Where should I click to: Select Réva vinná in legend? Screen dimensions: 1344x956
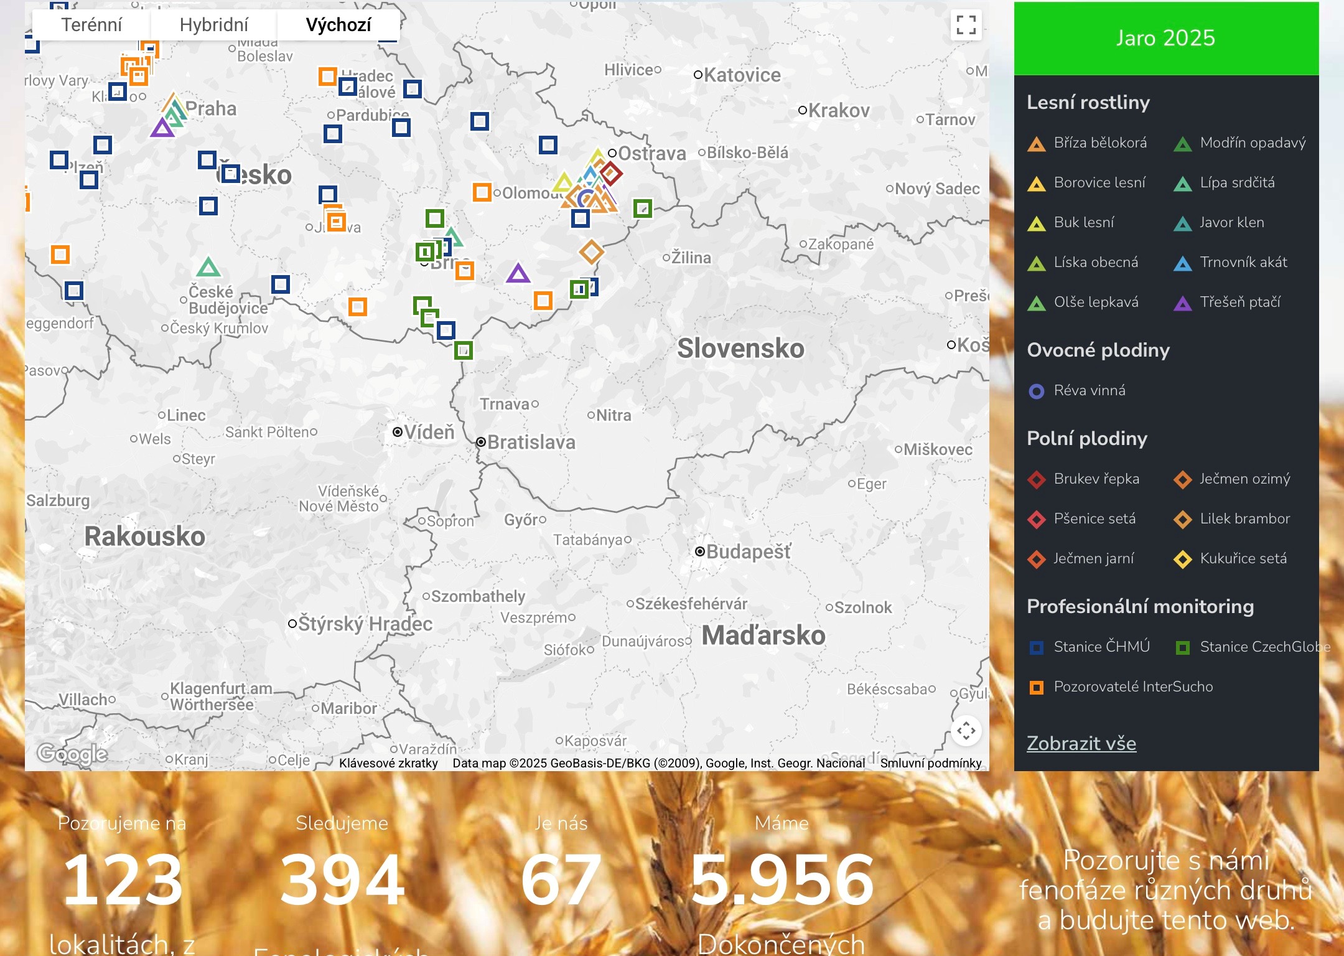click(1076, 391)
